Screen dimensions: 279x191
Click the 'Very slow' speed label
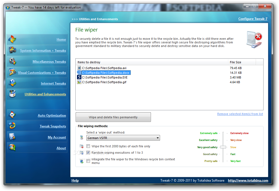236,140
